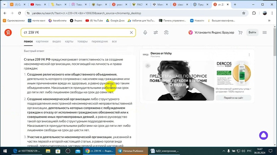This screenshot has height=155, width=277.
Task: Switch the РУС input language
Action: point(249,151)
